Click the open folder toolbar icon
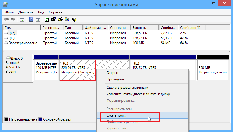Viewport: 233px width, 132px height. [x=60, y=20]
